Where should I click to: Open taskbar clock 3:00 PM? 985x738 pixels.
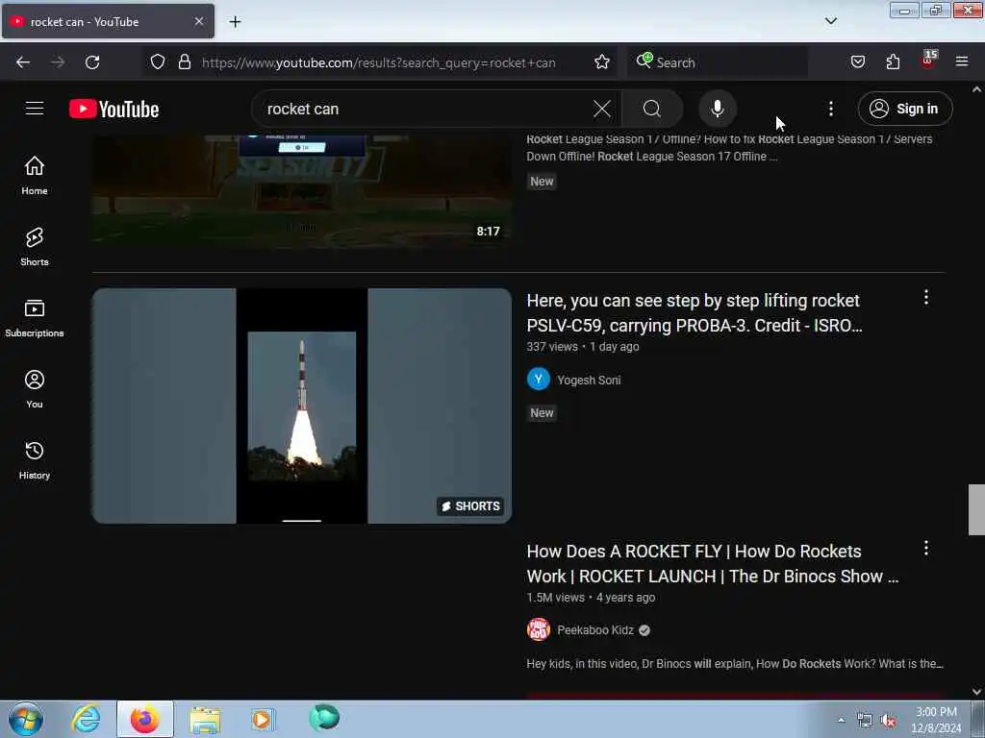click(x=936, y=720)
